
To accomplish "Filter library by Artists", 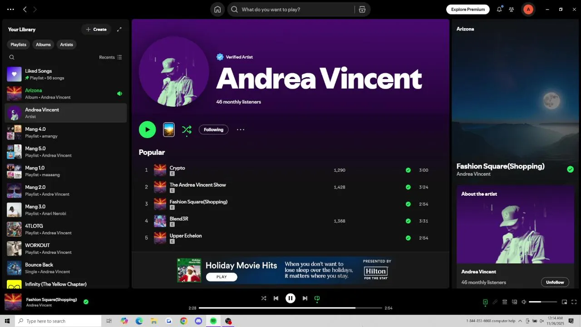I will click(x=66, y=45).
